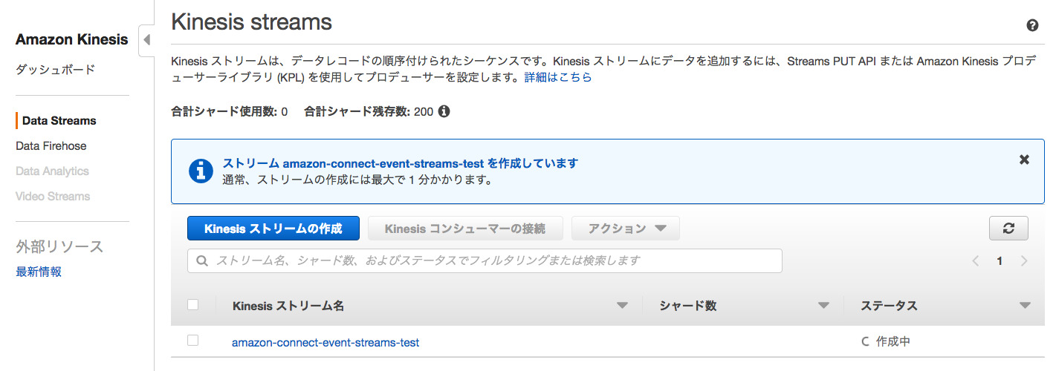Select the amazon-connect-event-streams-test row checkbox

(193, 341)
